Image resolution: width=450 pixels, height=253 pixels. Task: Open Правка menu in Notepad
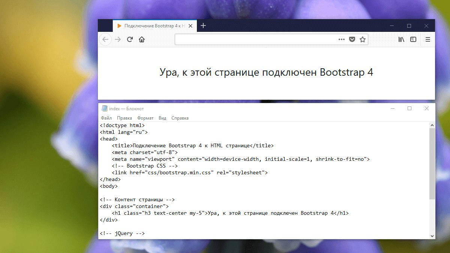[x=124, y=118]
